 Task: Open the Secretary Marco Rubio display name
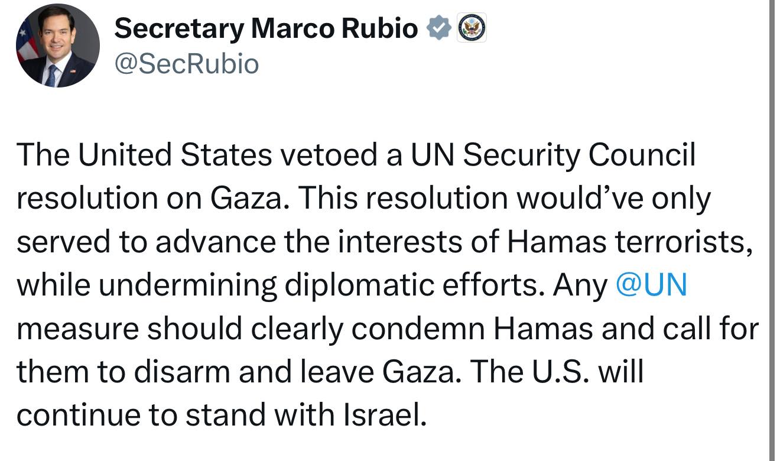[266, 28]
